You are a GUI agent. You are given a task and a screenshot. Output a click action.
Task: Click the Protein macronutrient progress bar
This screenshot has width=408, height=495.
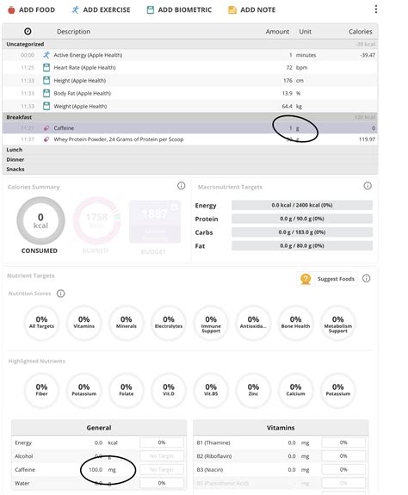(302, 219)
